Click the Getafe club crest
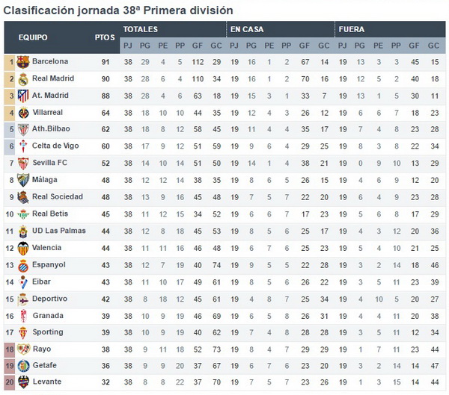Viewport: 449px width, 395px height. point(23,366)
